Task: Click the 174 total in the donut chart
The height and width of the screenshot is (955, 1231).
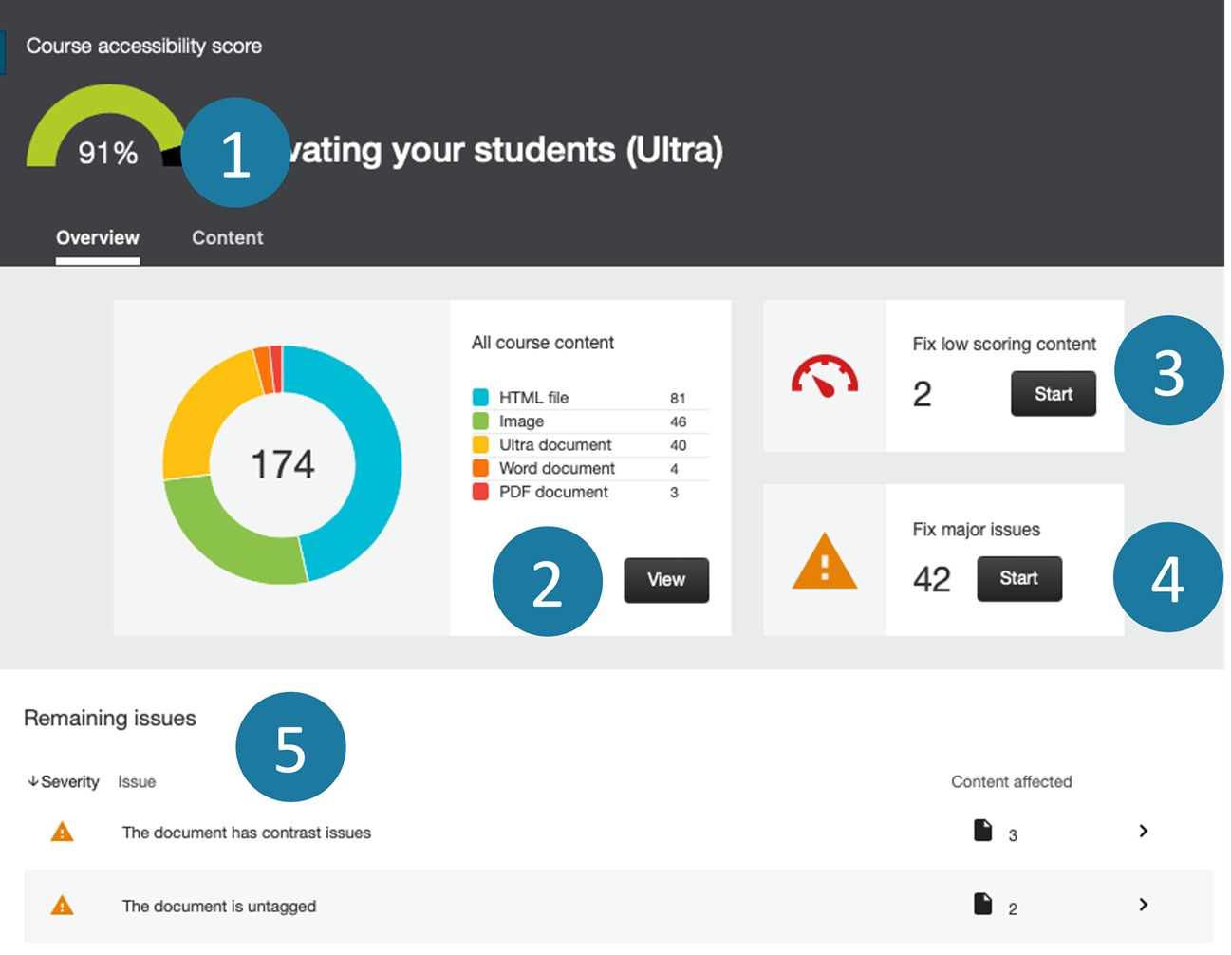Action: [x=282, y=465]
